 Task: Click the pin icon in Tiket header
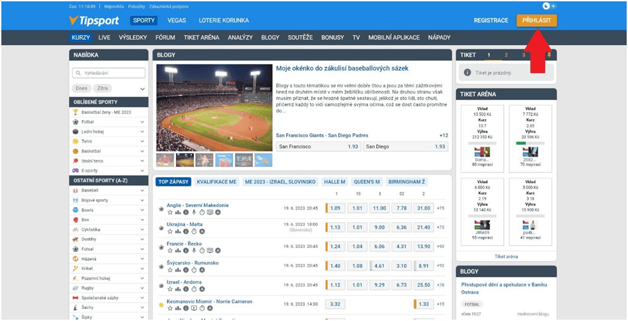pos(549,55)
